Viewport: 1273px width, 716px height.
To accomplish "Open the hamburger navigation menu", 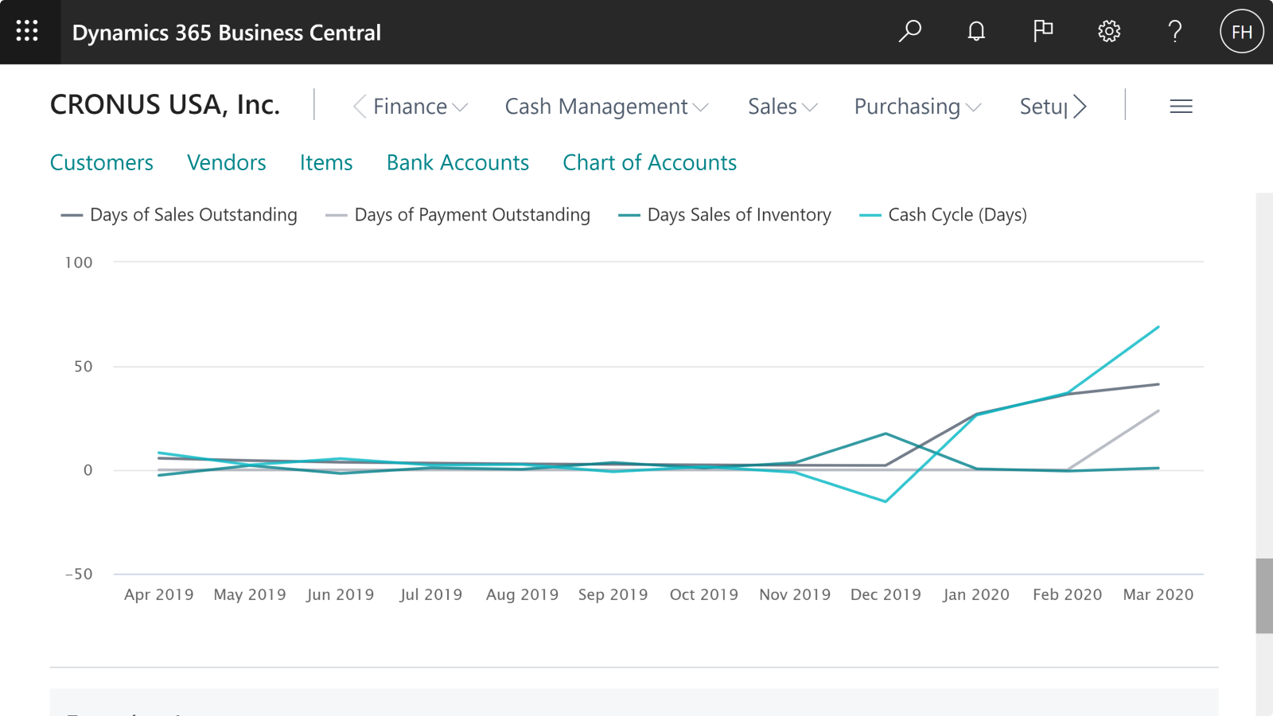I will point(1181,105).
